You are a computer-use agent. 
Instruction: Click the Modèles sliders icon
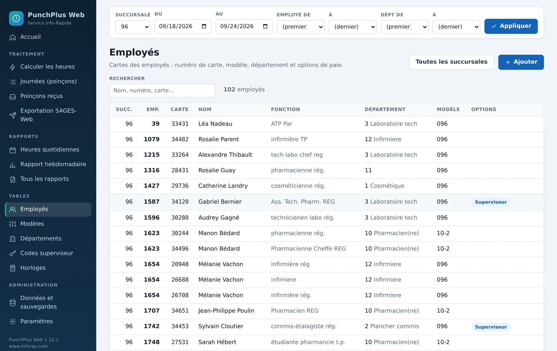tap(13, 224)
